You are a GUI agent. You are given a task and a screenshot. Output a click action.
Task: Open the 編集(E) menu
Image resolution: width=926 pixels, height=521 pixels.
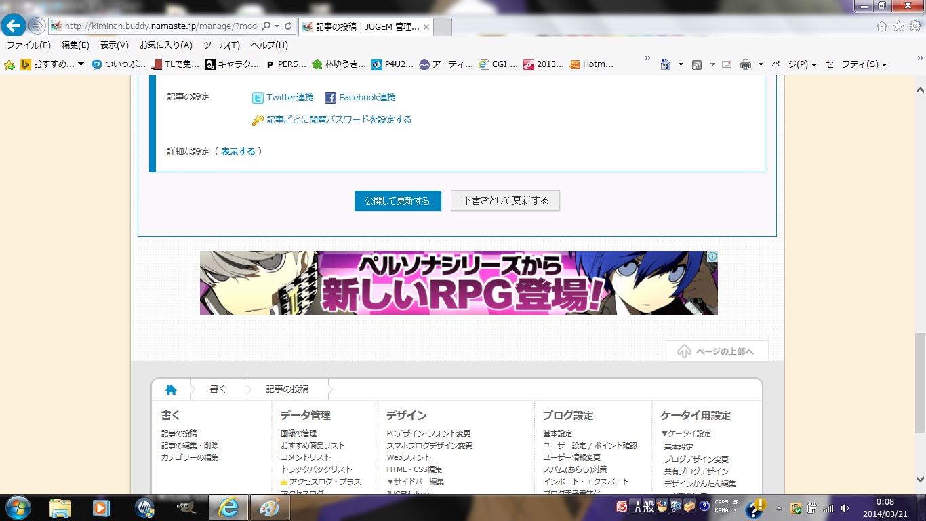click(75, 45)
